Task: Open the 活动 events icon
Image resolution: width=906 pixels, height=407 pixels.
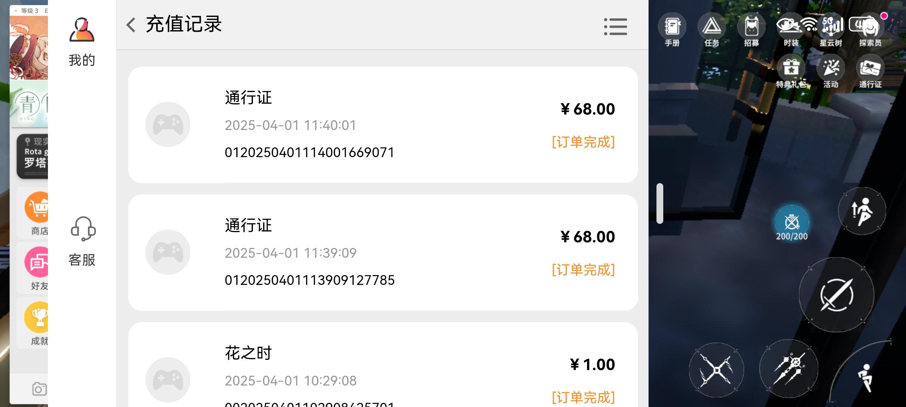Action: (x=830, y=72)
